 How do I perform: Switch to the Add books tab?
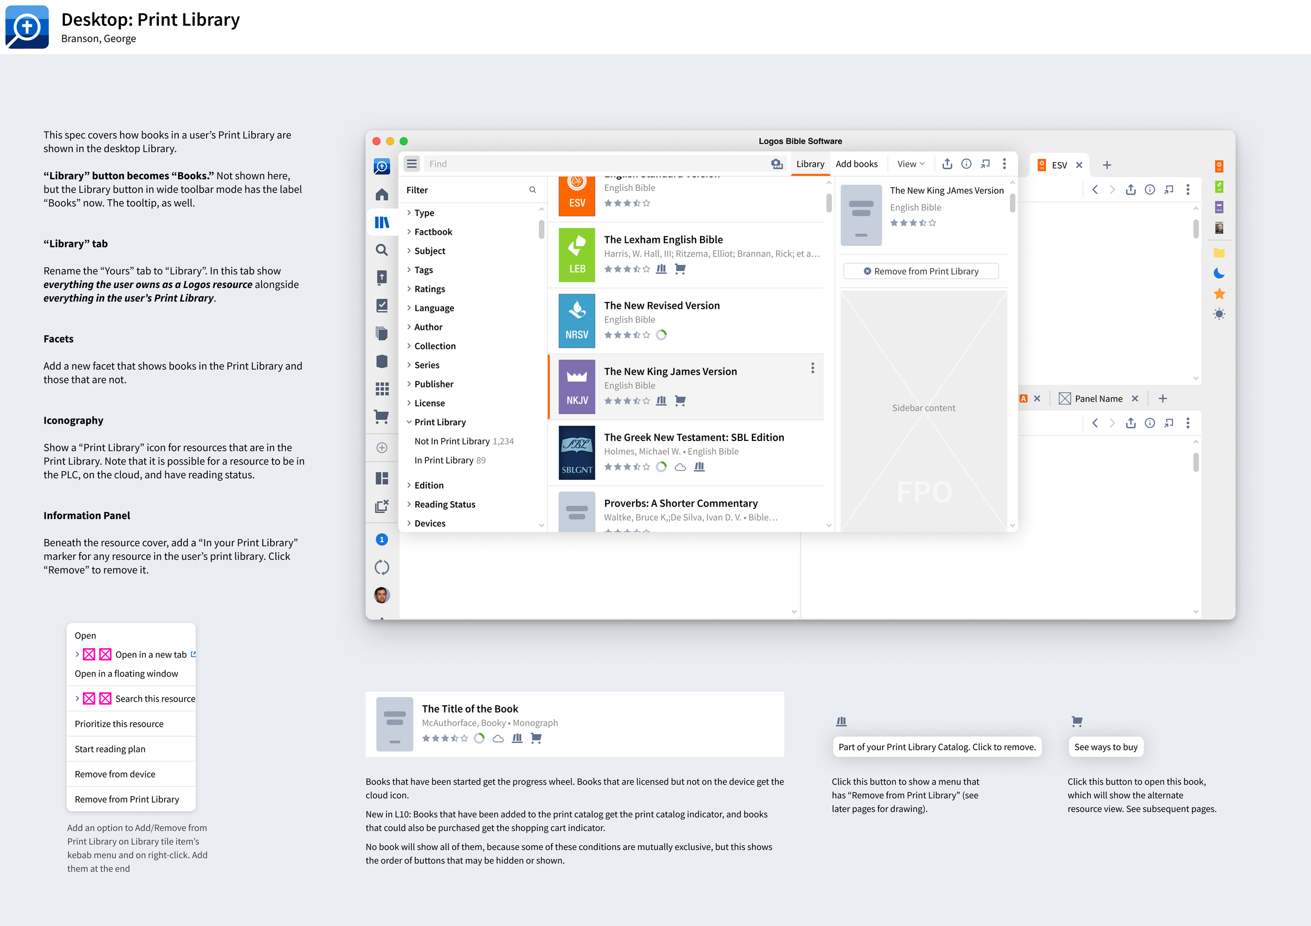[x=856, y=164]
